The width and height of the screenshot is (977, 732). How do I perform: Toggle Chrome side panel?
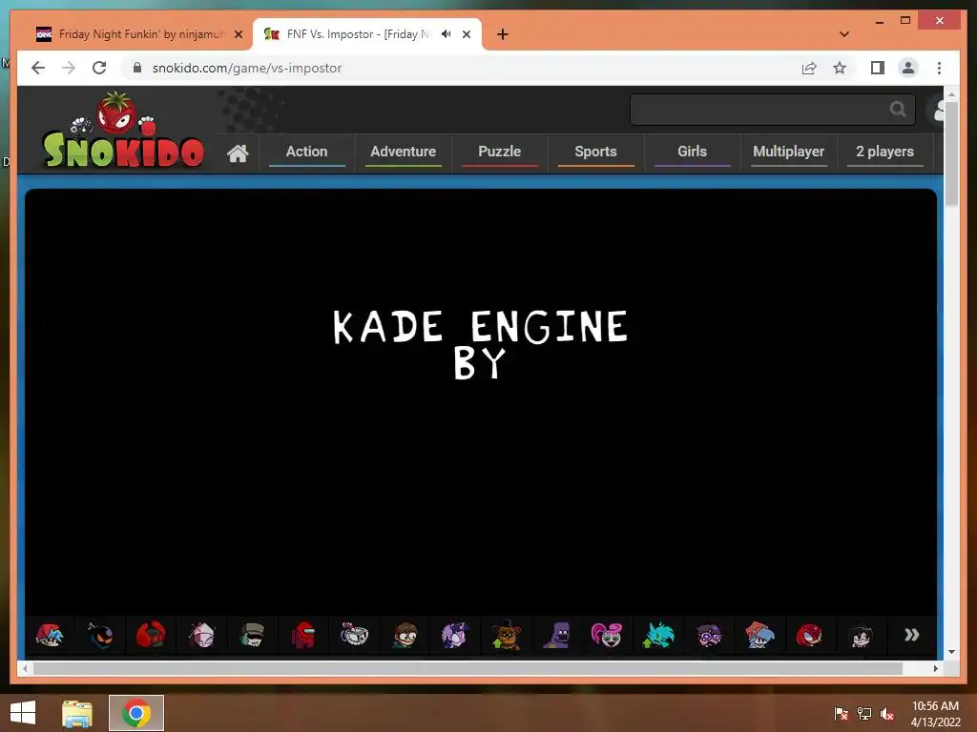coord(878,68)
